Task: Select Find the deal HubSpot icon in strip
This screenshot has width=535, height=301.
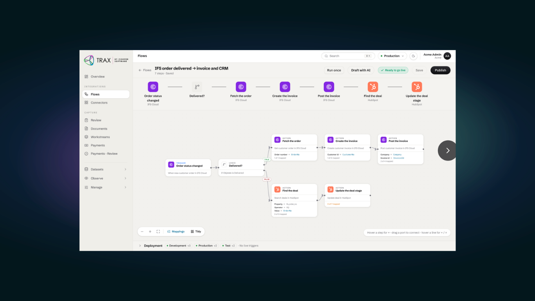Action: 373,87
